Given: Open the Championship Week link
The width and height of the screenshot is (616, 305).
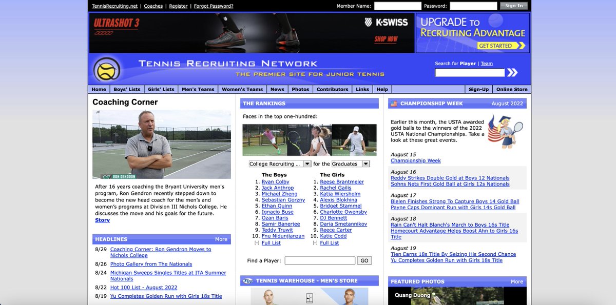Looking at the screenshot, I should (416, 160).
